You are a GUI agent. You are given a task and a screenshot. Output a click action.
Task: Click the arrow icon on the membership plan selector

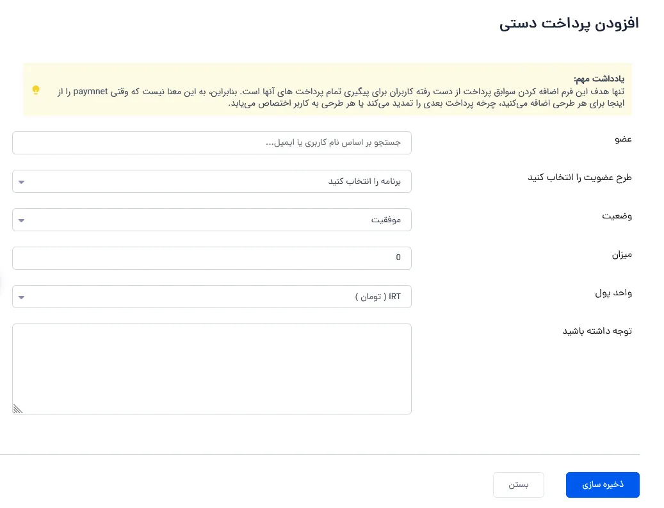pos(22,182)
